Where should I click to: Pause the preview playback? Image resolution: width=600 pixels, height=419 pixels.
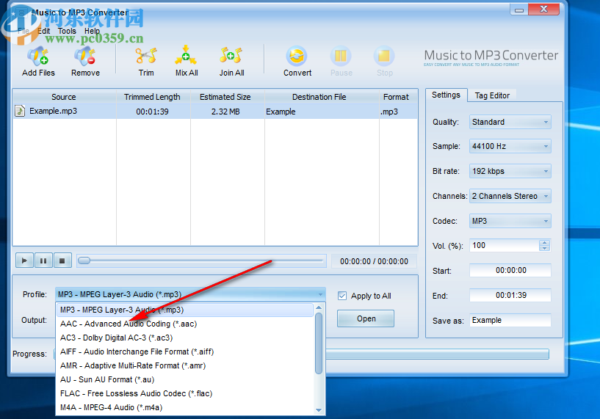pyautogui.click(x=43, y=260)
